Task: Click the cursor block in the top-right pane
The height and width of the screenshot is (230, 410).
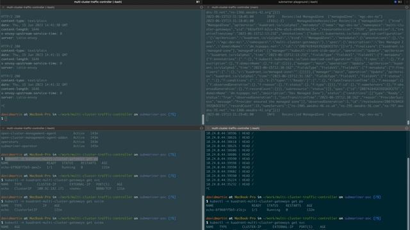Action: click(208, 119)
